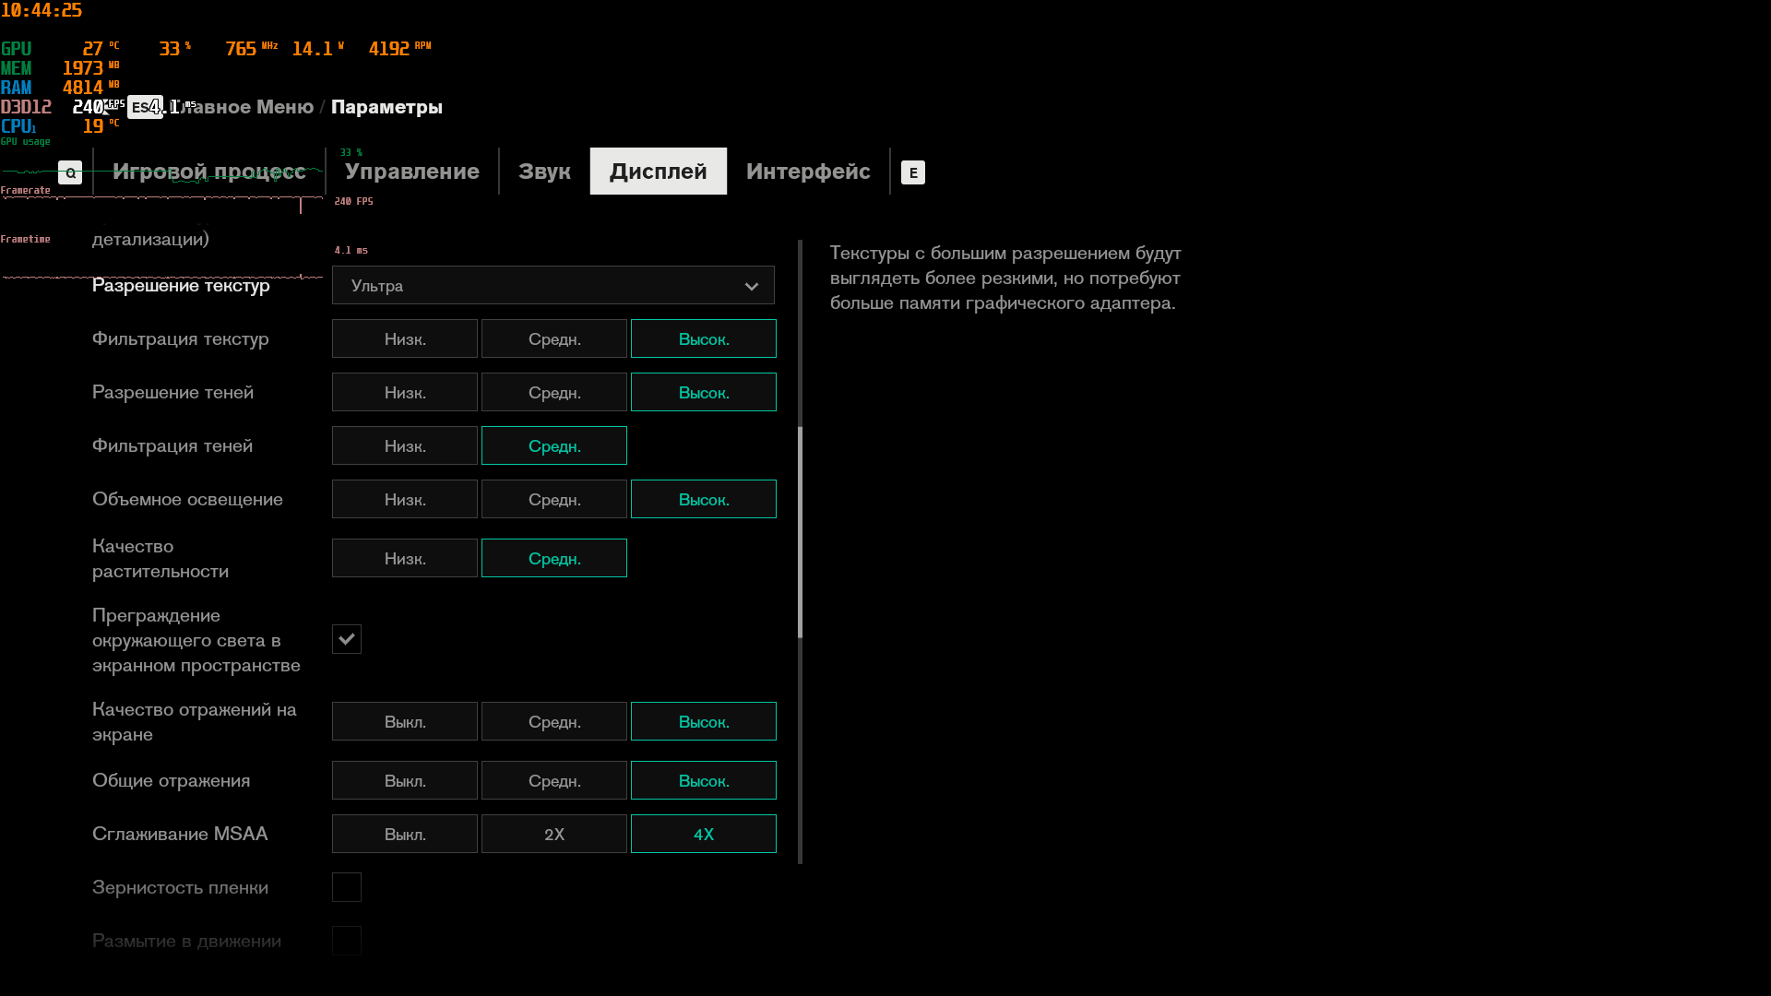1771x996 pixels.
Task: Turn off Общие отражения with Выкл.
Action: [x=405, y=781]
